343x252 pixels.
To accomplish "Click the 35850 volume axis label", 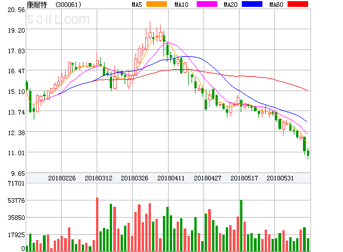I will [x=17, y=218].
